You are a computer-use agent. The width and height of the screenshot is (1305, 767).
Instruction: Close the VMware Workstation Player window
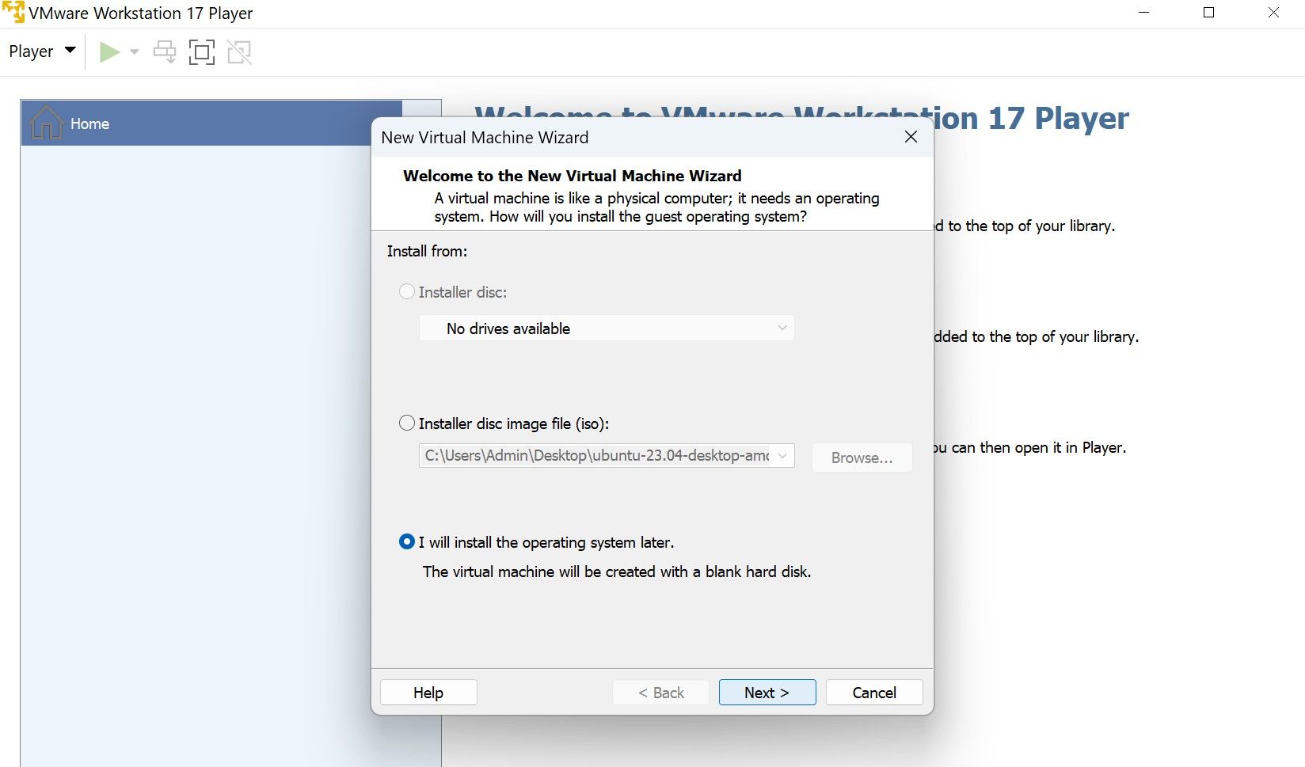pos(1273,13)
